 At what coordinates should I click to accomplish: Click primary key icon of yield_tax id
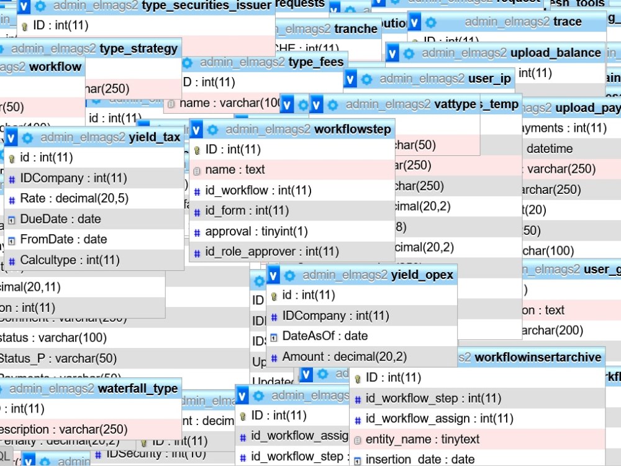pos(12,158)
